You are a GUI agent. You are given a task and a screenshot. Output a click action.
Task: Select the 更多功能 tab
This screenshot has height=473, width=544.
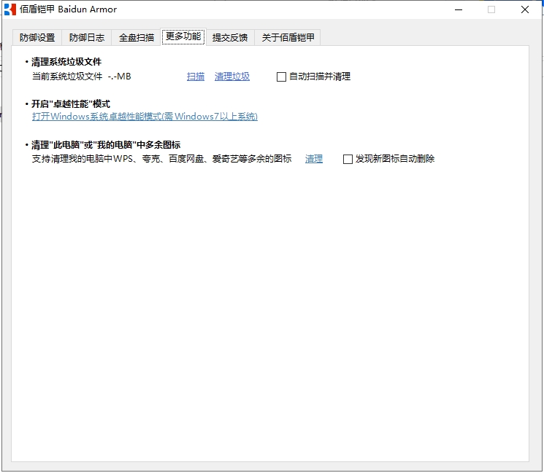pos(183,36)
